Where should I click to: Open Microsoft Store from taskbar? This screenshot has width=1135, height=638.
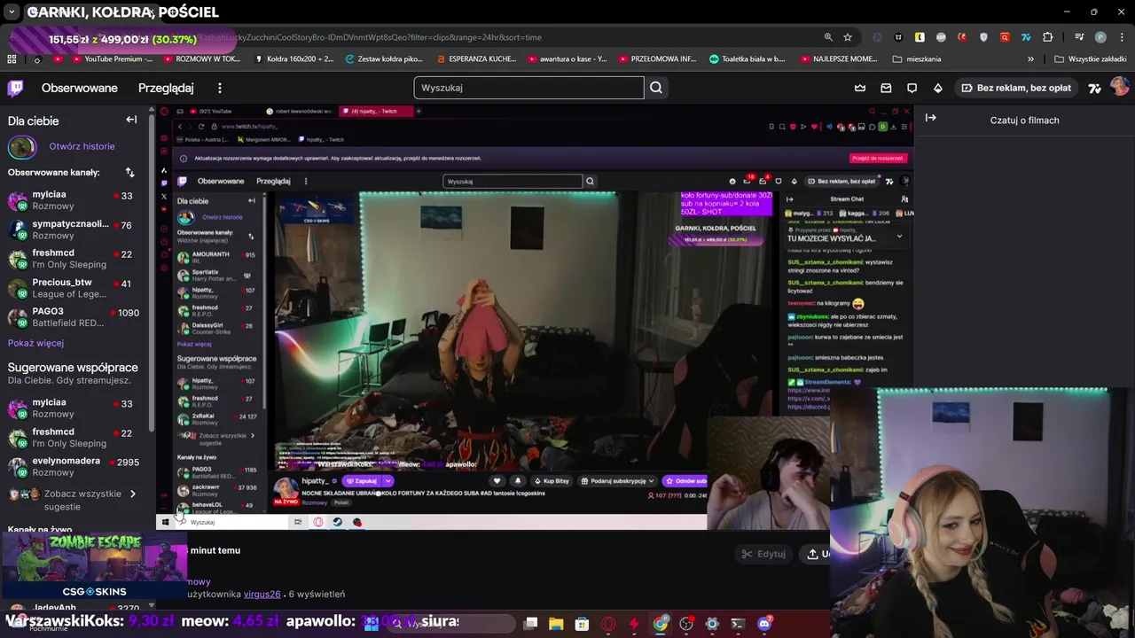pos(582,624)
